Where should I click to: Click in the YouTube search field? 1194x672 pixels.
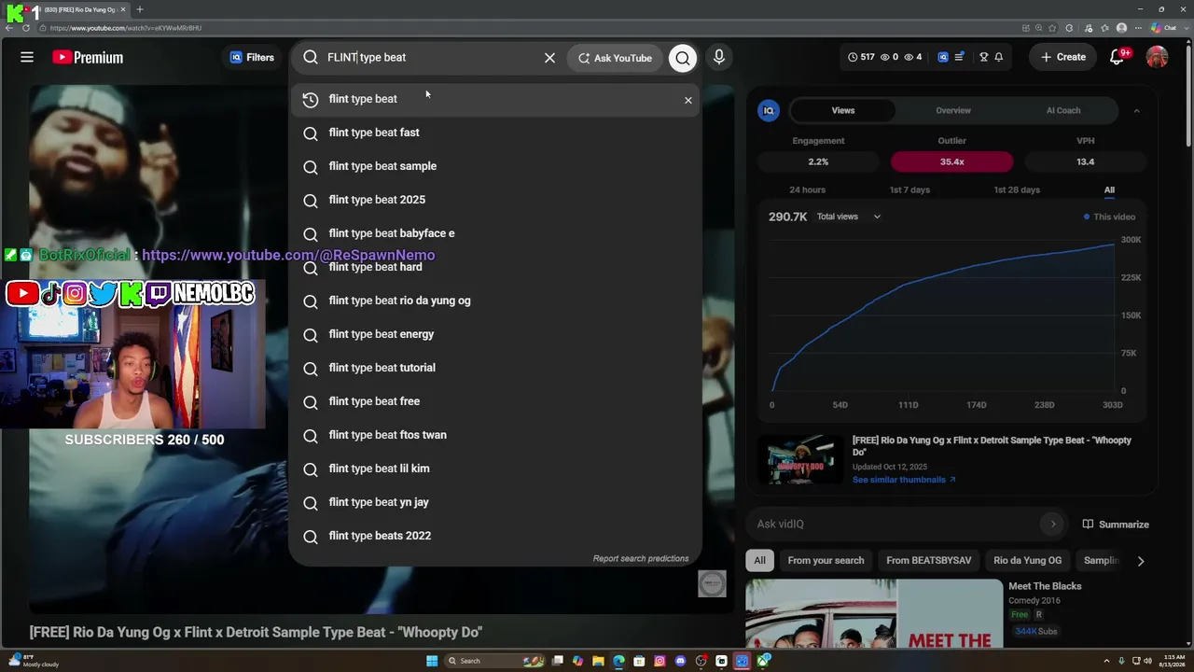tap(429, 57)
